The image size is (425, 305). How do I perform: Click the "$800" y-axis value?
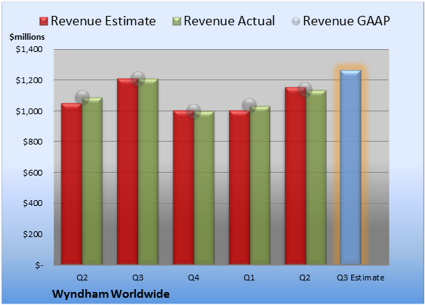pos(33,142)
